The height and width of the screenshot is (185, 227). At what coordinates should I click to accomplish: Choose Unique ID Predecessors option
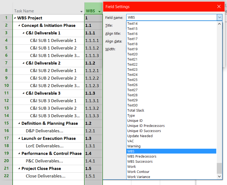pos(171,126)
